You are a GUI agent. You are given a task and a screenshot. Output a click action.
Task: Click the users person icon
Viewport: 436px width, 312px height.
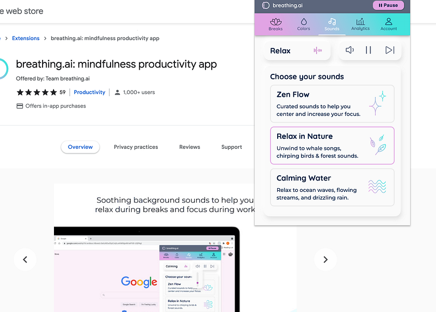117,92
